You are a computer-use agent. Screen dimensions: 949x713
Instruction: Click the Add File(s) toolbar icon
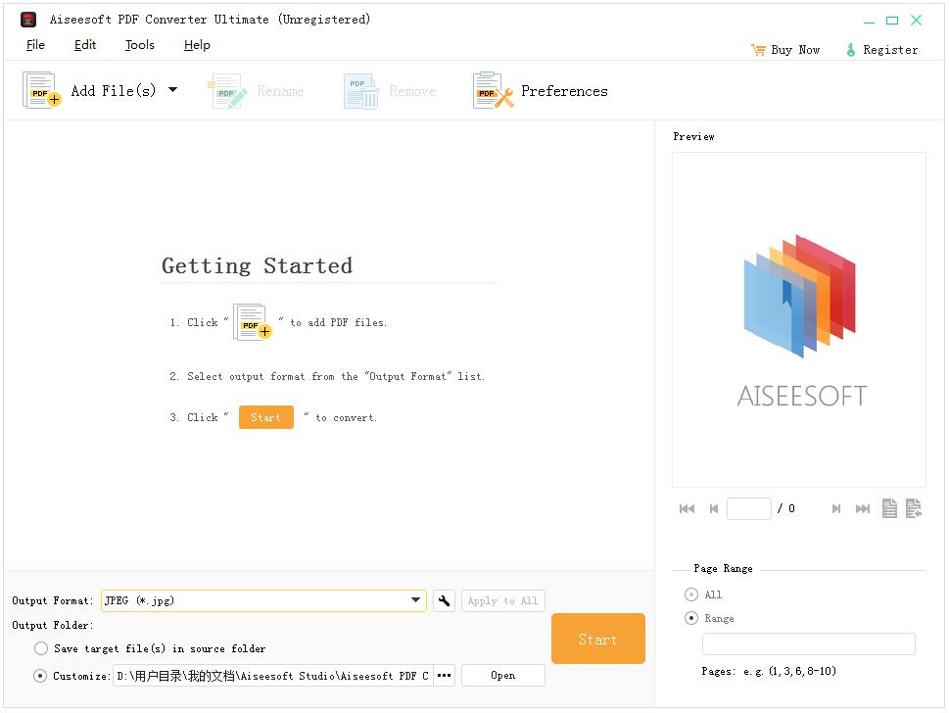coord(40,90)
